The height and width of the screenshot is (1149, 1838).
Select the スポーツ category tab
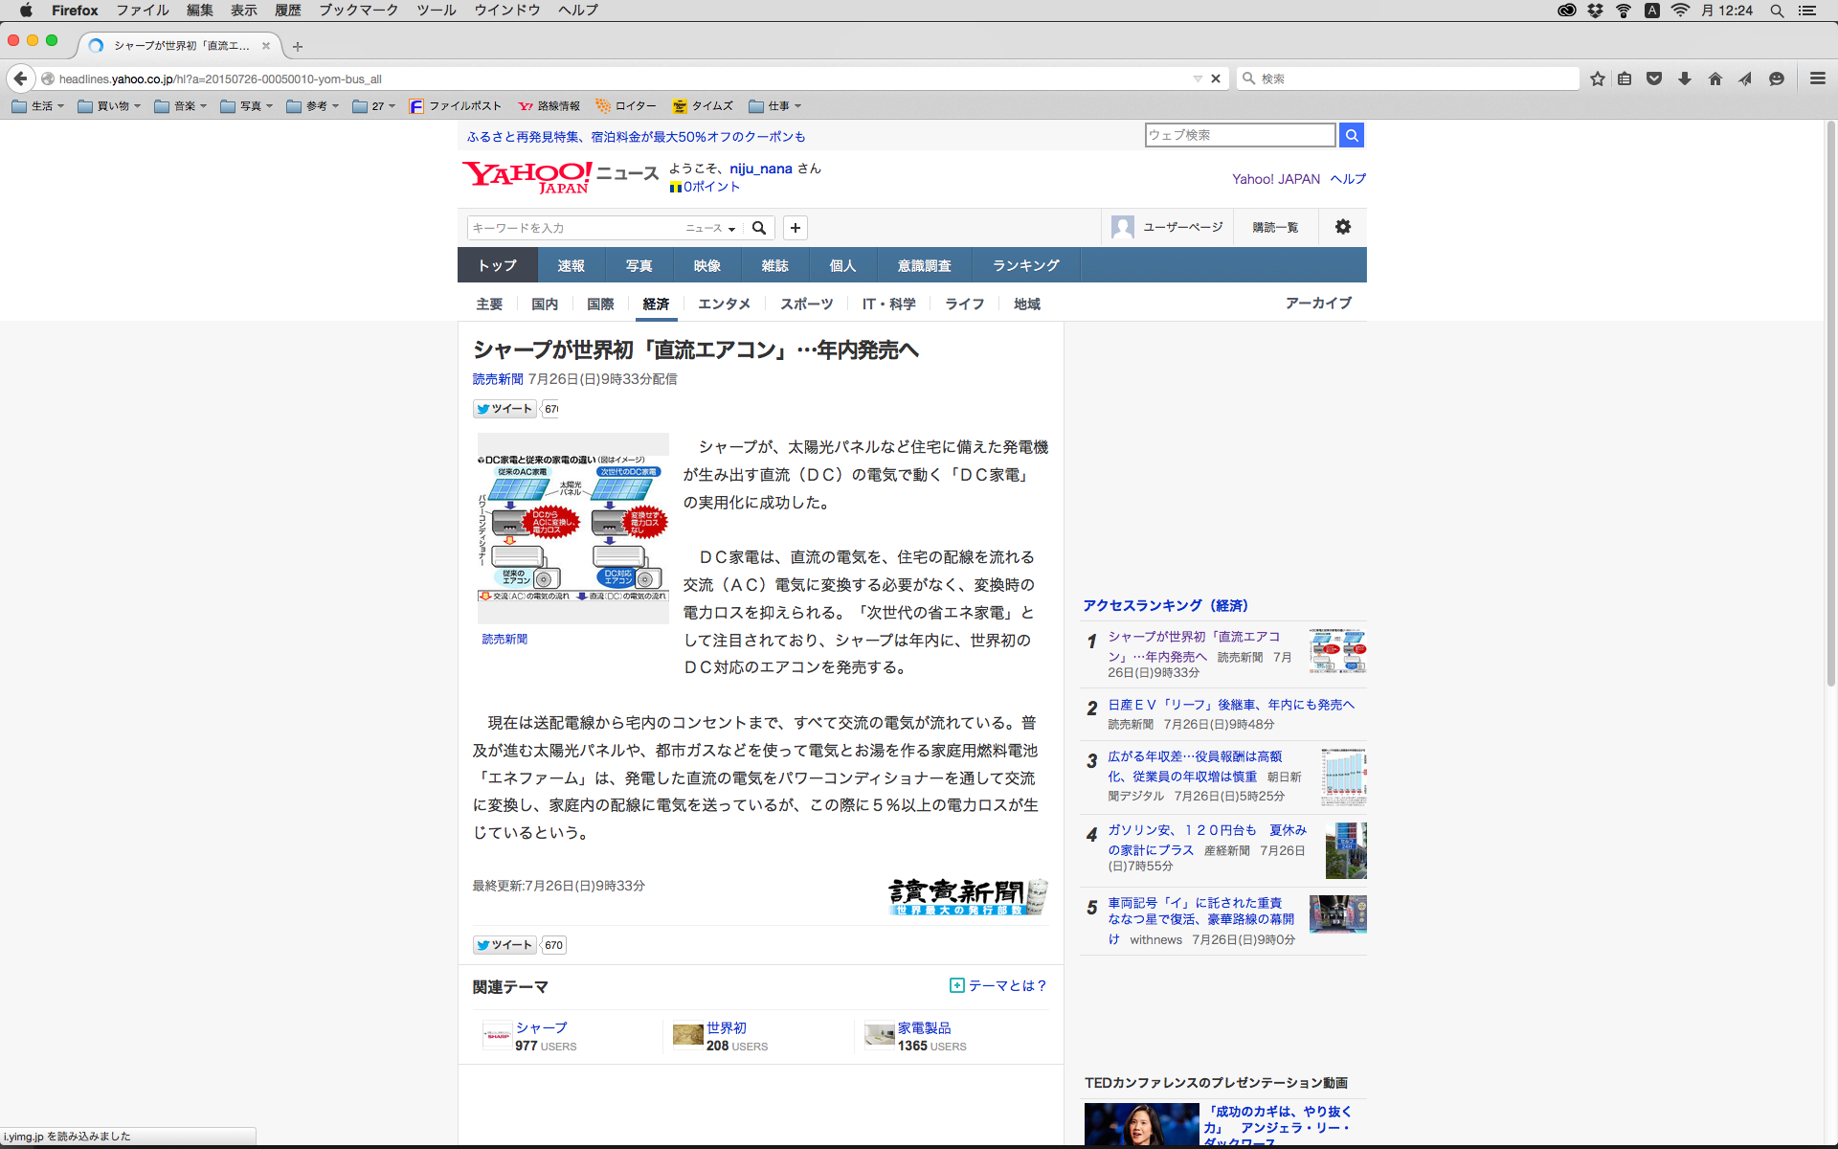(x=806, y=304)
